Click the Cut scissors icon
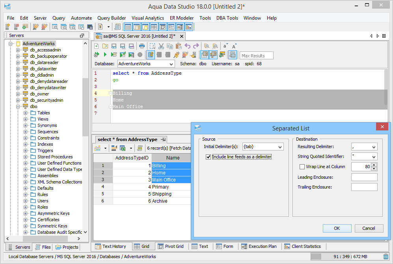Image resolution: width=393 pixels, height=264 pixels. (161, 46)
